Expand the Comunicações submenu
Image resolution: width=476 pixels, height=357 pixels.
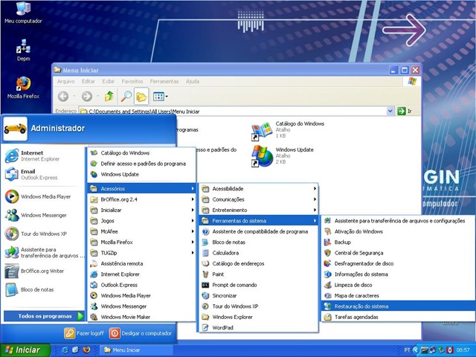[x=259, y=199]
